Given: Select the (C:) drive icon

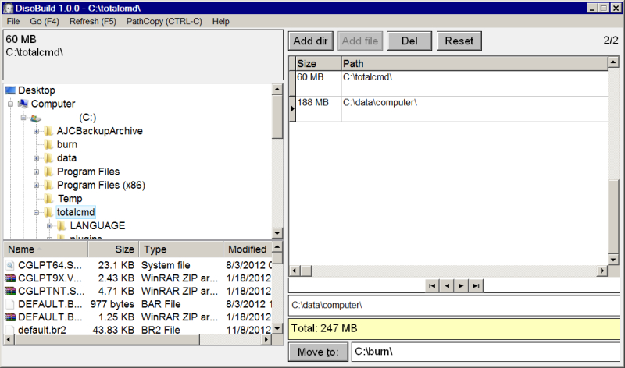Looking at the screenshot, I should [x=36, y=118].
